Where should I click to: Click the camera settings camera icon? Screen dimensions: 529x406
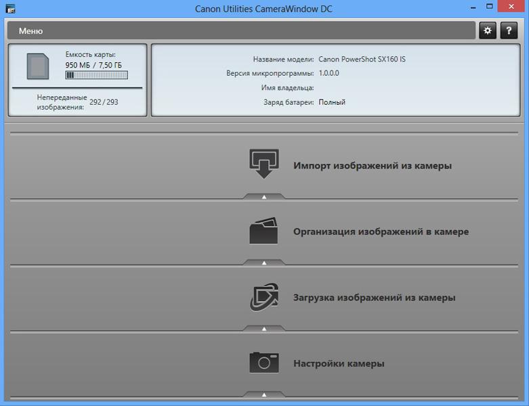[263, 363]
